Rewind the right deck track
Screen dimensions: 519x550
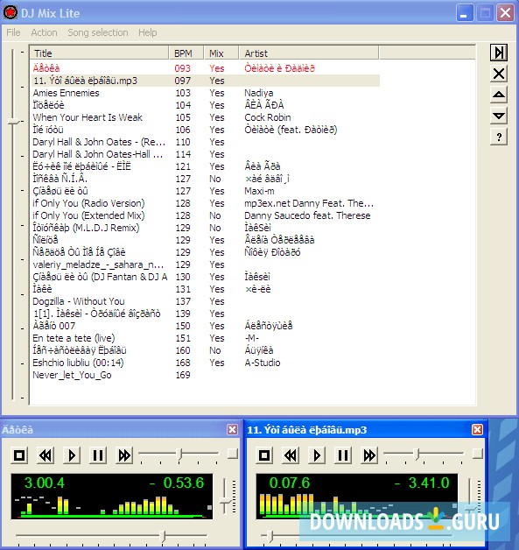coord(291,455)
